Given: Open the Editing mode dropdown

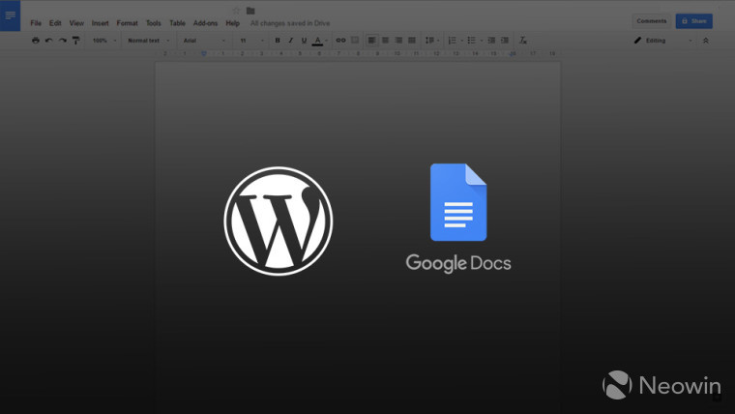Looking at the screenshot, I should pyautogui.click(x=662, y=41).
